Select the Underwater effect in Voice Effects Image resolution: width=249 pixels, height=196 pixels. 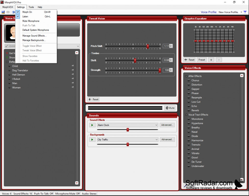pyautogui.click(x=198, y=166)
